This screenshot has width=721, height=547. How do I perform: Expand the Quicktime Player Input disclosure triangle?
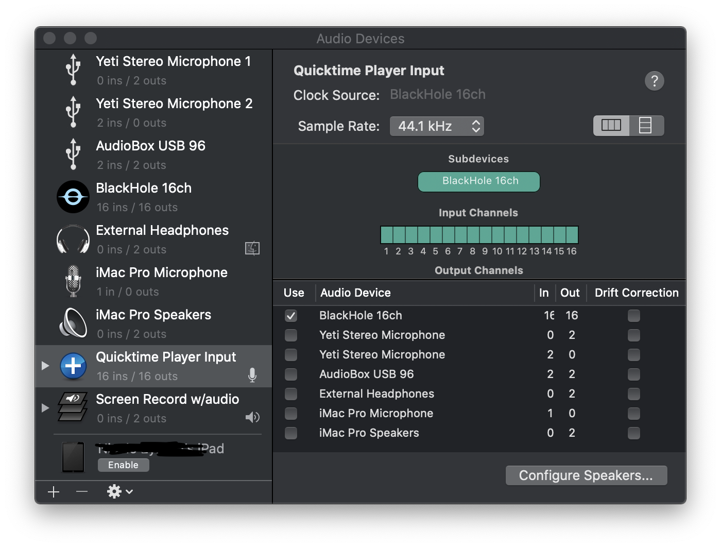tap(45, 366)
